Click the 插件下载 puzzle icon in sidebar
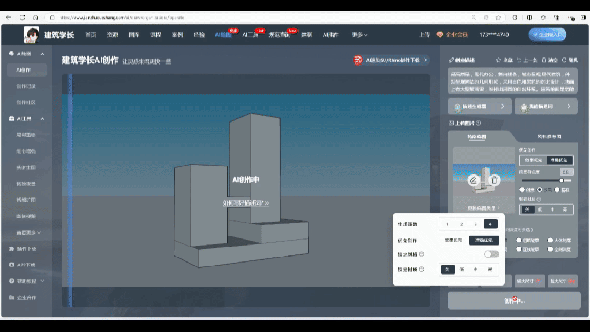Image resolution: width=590 pixels, height=332 pixels. (x=11, y=249)
